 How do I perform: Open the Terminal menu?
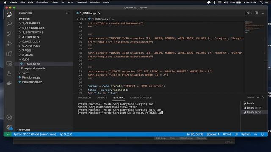click(81, 3)
